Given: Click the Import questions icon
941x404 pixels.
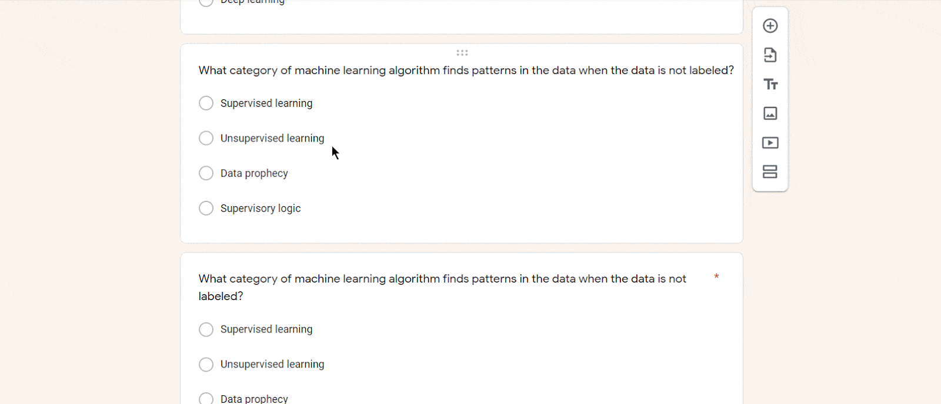Looking at the screenshot, I should pos(770,55).
